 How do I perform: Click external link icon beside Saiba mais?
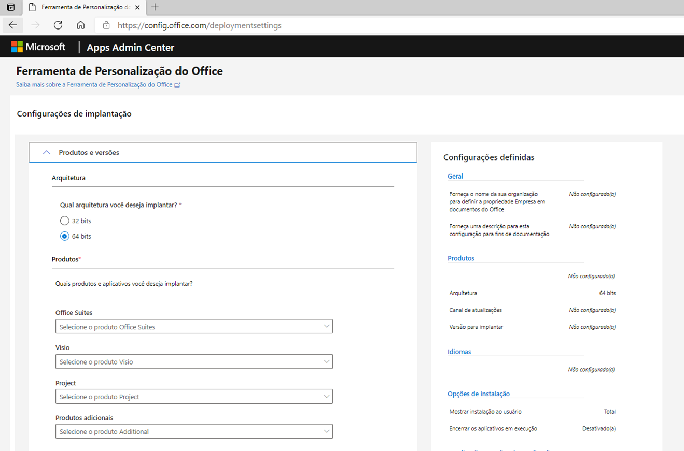(177, 85)
